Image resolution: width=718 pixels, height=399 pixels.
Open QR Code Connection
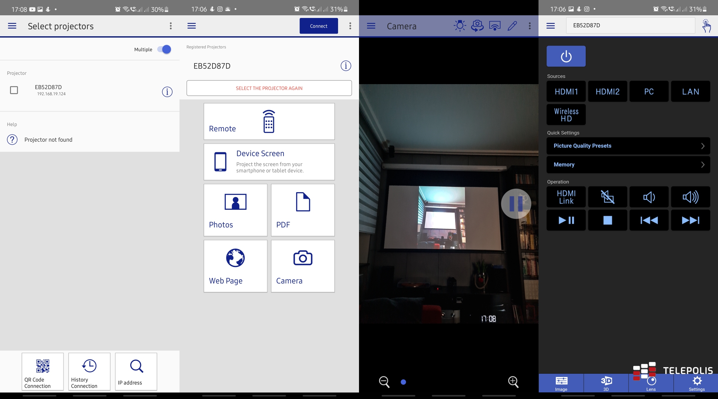[43, 371]
